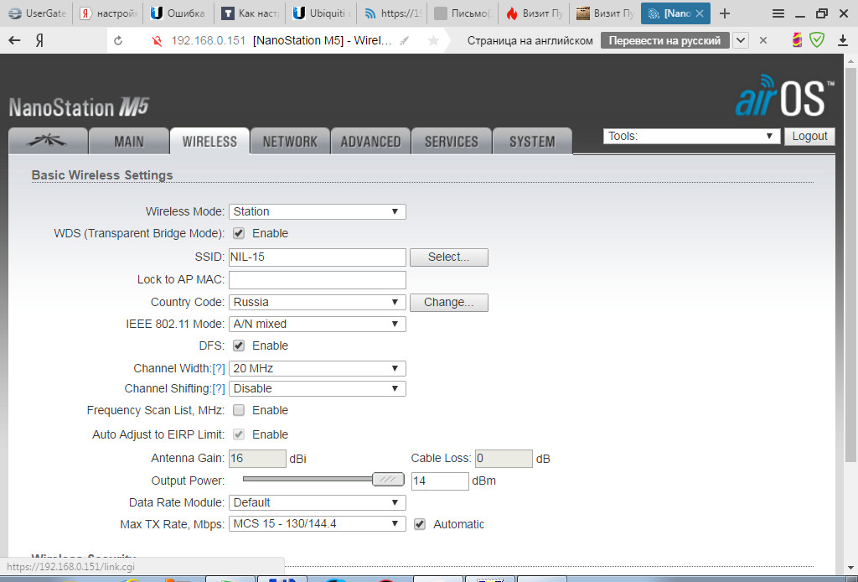Open the Ubiquiti logo tab
This screenshot has height=582, width=858.
[48, 140]
